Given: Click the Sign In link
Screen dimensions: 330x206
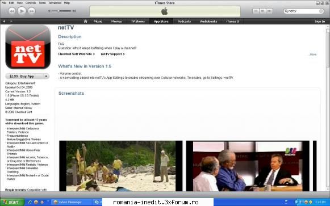Looking at the screenshot, I should (x=320, y=22).
